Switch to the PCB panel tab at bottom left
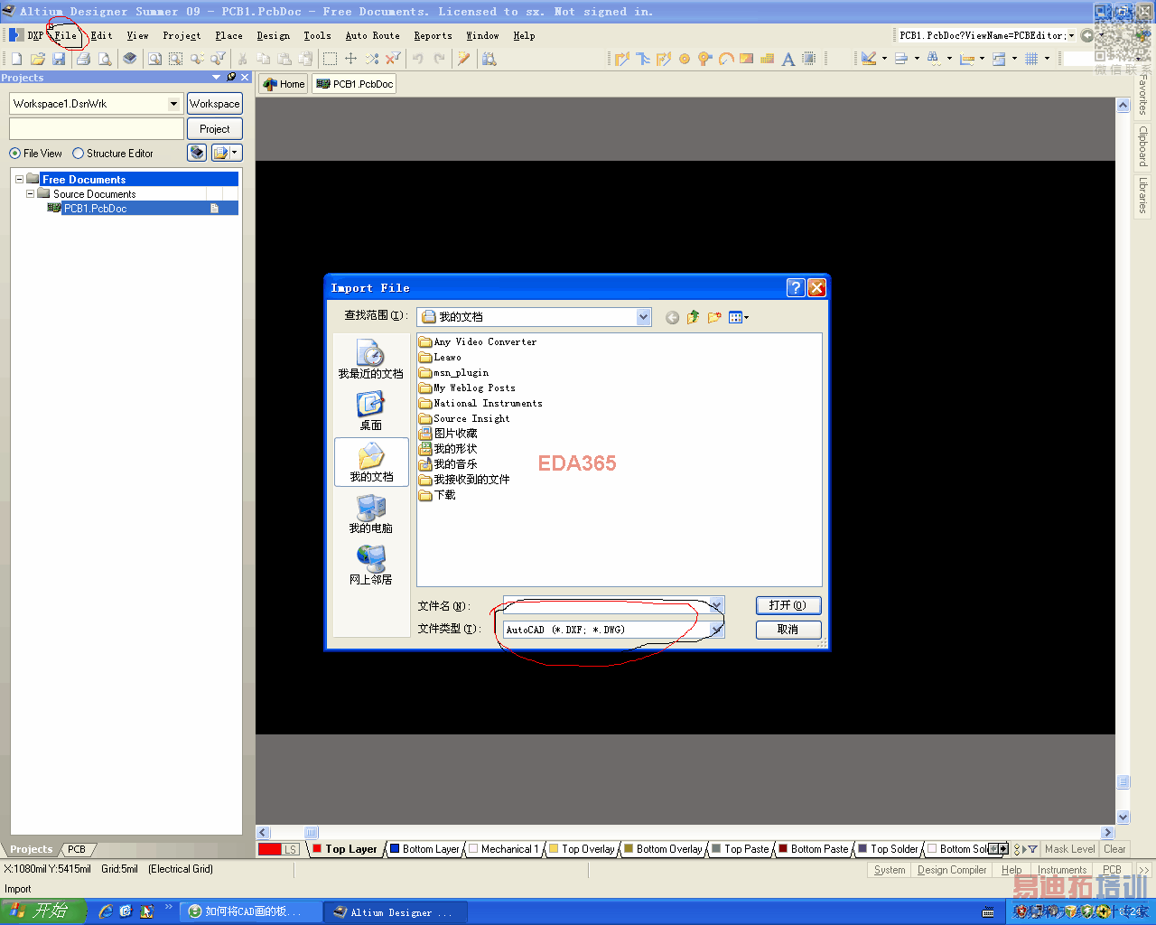This screenshot has height=925, width=1156. [x=77, y=849]
